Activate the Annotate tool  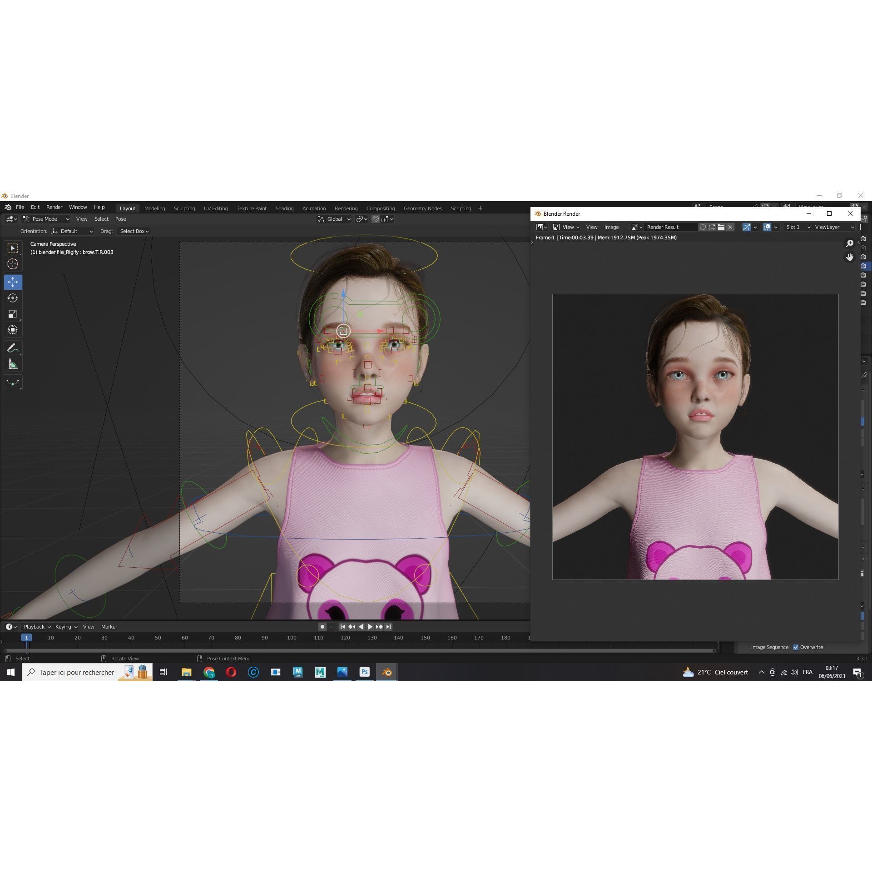pyautogui.click(x=13, y=348)
